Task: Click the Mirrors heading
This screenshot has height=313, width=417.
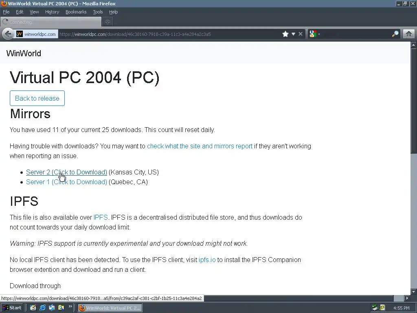Action: click(x=30, y=114)
